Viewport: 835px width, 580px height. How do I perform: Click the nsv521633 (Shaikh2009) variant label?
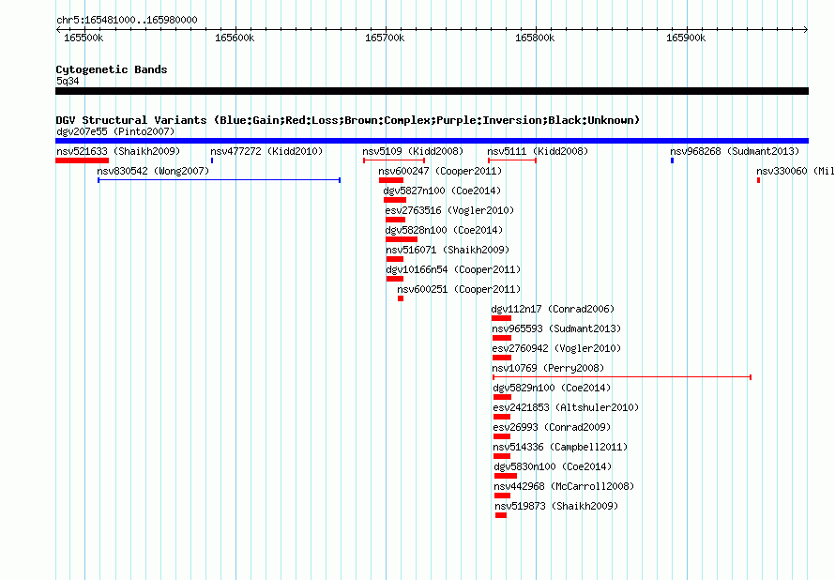[x=118, y=151]
